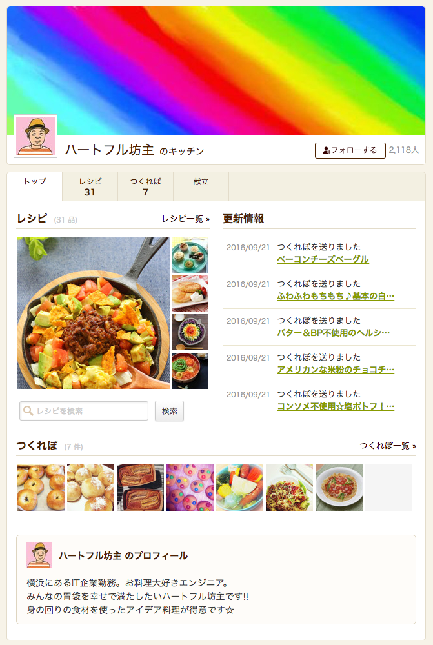Open the ふわふわもちもち基本の白 link
The width and height of the screenshot is (433, 645).
(x=336, y=296)
